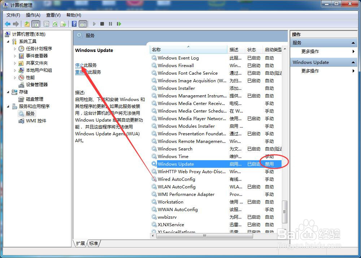361x258 pixels.
Task: Open the Properties toolbar icon
Action: tap(47, 24)
